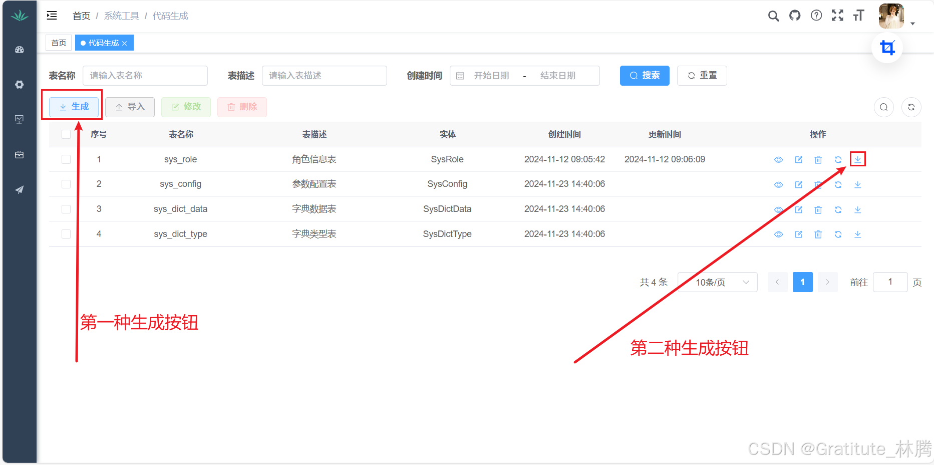Viewport: 934px width, 465px height.
Task: Download generated code for sys_config
Action: click(858, 184)
